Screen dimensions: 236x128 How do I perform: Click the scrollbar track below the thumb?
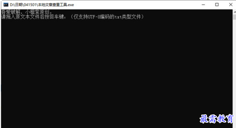(235, 72)
